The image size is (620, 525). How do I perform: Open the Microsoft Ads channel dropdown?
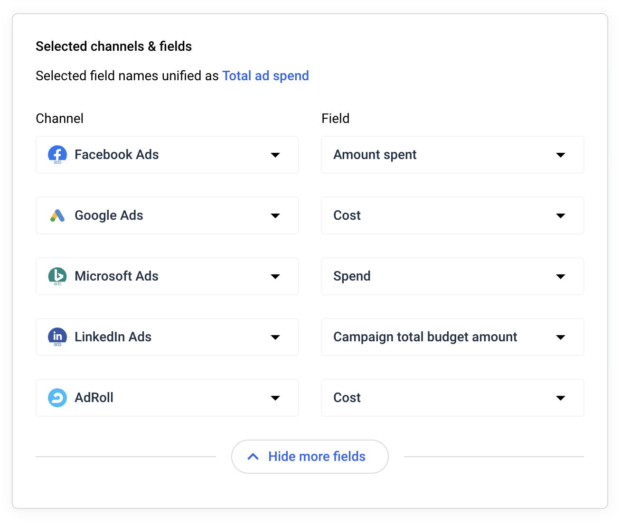[275, 276]
